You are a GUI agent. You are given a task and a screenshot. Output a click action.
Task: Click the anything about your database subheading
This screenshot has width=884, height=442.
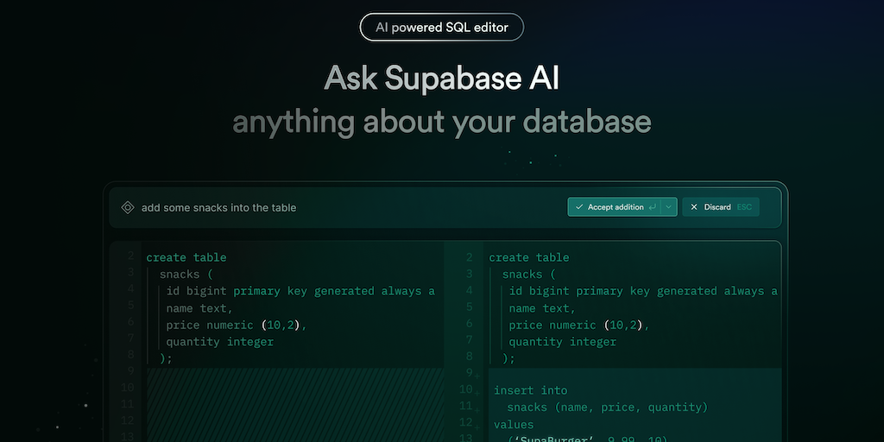point(441,121)
